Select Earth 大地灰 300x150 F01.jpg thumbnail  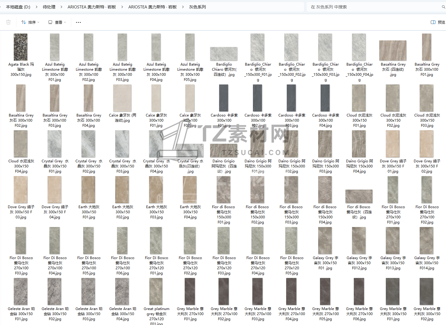(x=88, y=190)
